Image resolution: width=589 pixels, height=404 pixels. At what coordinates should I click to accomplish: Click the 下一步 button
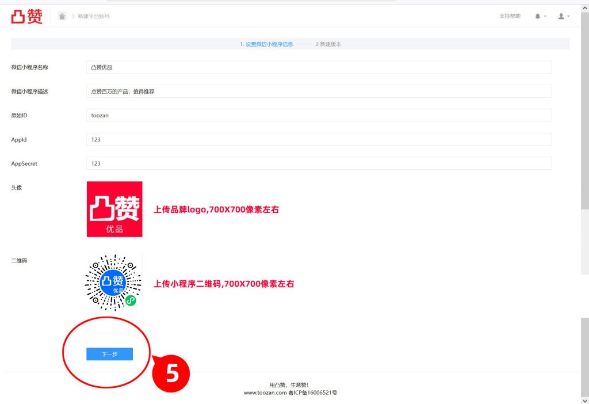click(x=110, y=354)
